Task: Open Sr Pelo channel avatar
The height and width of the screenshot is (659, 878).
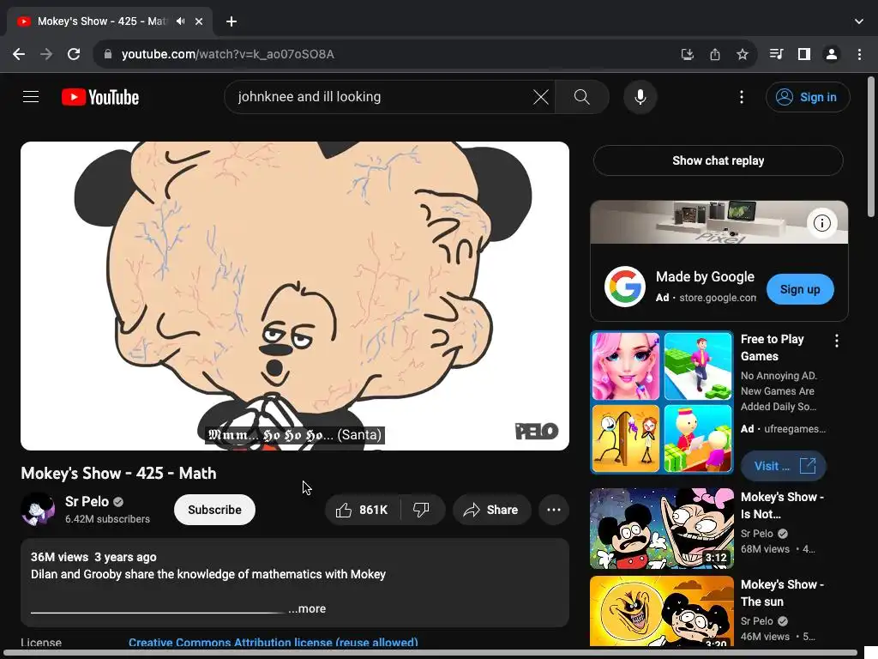Action: click(x=38, y=510)
